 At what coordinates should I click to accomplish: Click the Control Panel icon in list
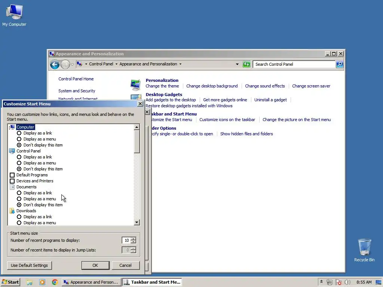tap(12, 151)
